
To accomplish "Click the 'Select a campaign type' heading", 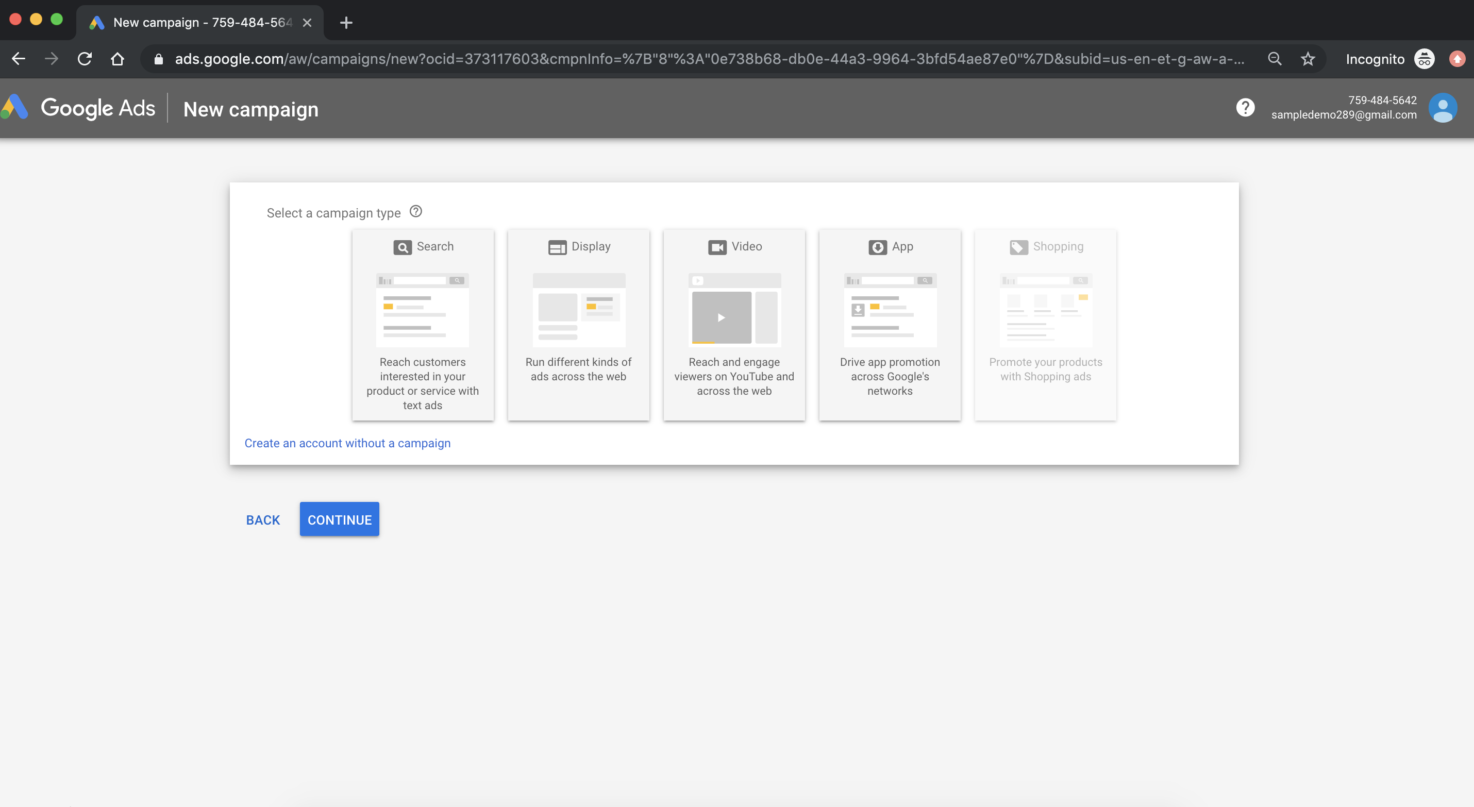I will click(x=333, y=213).
